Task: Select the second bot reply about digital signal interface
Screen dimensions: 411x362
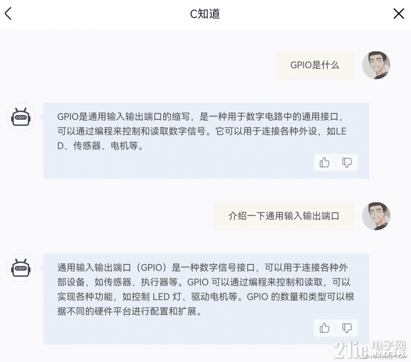Action: [207, 299]
